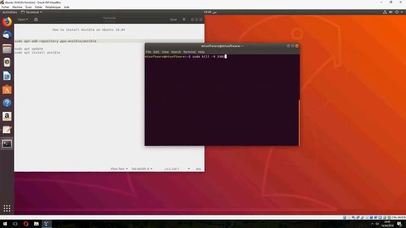The image size is (406, 228).
Task: Launch LibreOffice Writer from the dock
Action: (x=7, y=76)
